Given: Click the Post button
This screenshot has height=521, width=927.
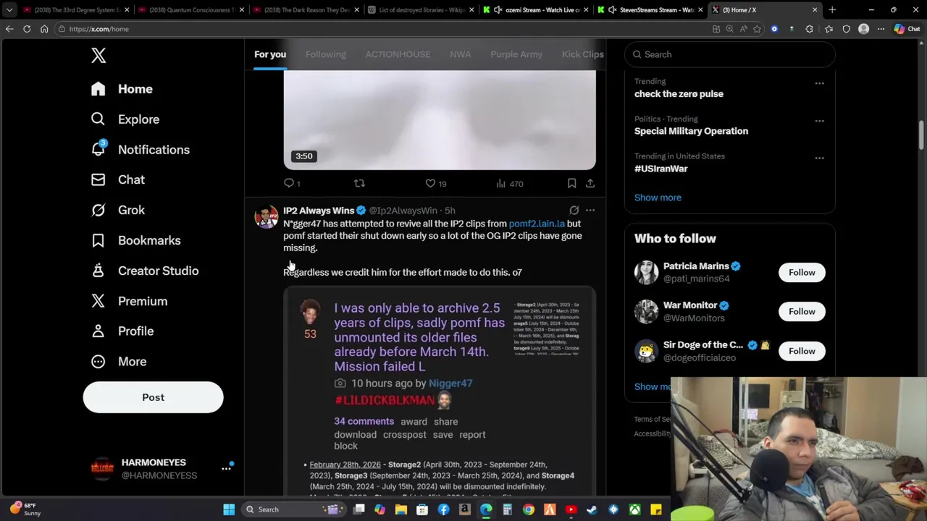Looking at the screenshot, I should [x=153, y=397].
